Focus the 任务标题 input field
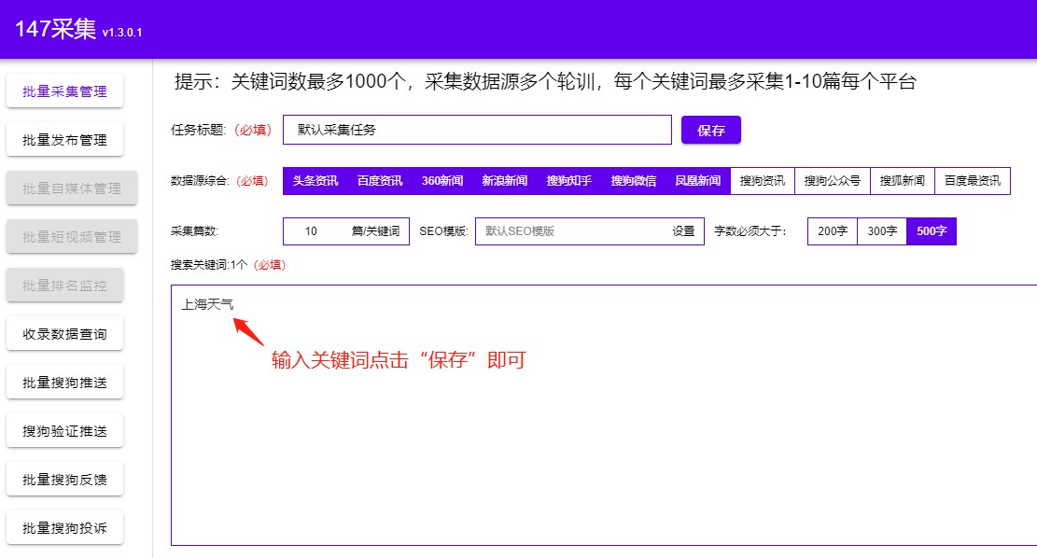Image resolution: width=1037 pixels, height=558 pixels. coord(477,130)
